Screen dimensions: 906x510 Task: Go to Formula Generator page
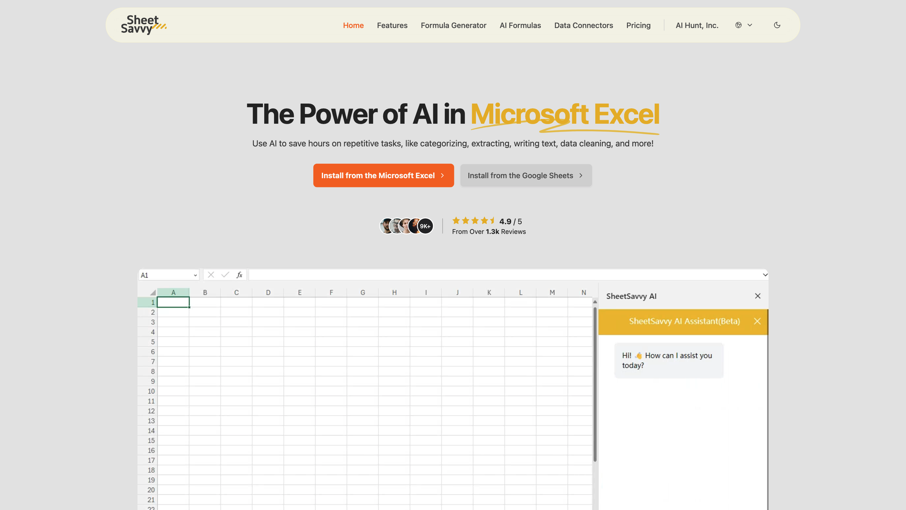(x=453, y=25)
